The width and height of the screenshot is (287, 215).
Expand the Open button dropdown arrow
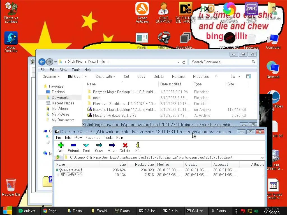point(86,77)
